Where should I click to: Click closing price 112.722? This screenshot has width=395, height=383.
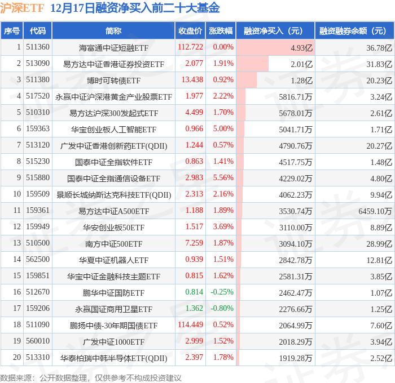click(190, 47)
